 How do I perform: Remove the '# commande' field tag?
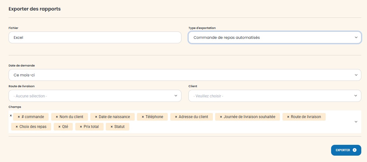pyautogui.click(x=19, y=117)
